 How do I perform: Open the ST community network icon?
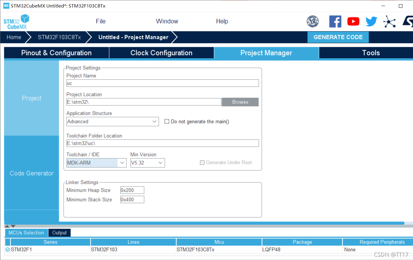tap(389, 22)
